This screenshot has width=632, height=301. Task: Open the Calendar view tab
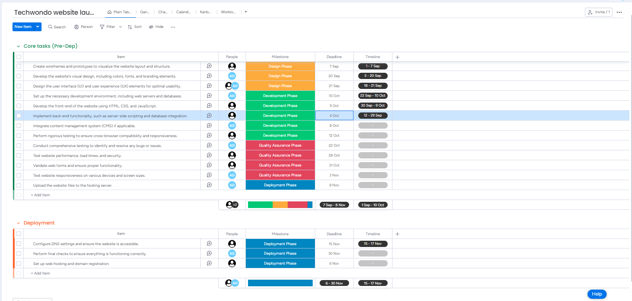(x=183, y=12)
